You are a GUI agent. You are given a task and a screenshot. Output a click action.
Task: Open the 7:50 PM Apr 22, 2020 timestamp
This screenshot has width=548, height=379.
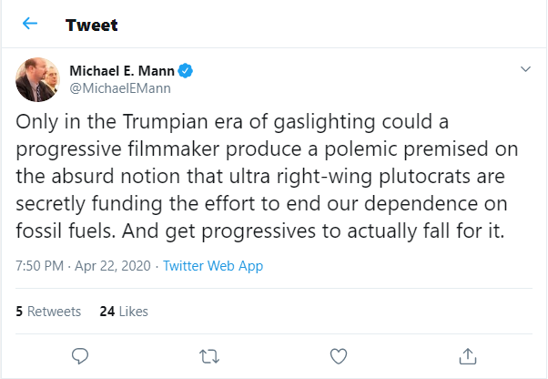[84, 266]
